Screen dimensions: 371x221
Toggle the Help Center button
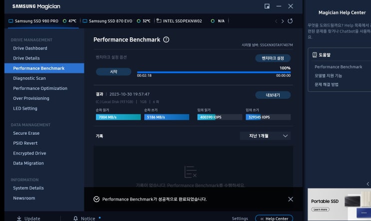(274, 219)
